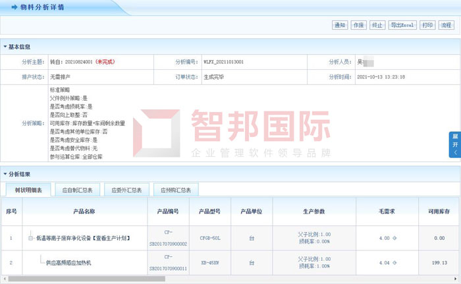This screenshot has width=461, height=284.
Task: Click the analysis time 2021-10-13 13:23:18
Action: point(381,77)
